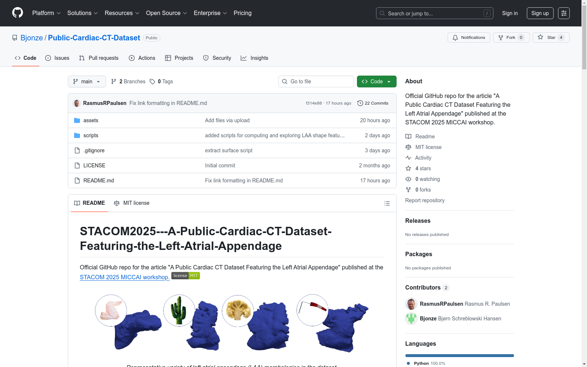The image size is (587, 367).
Task: Click the Sign in link
Action: [x=510, y=13]
